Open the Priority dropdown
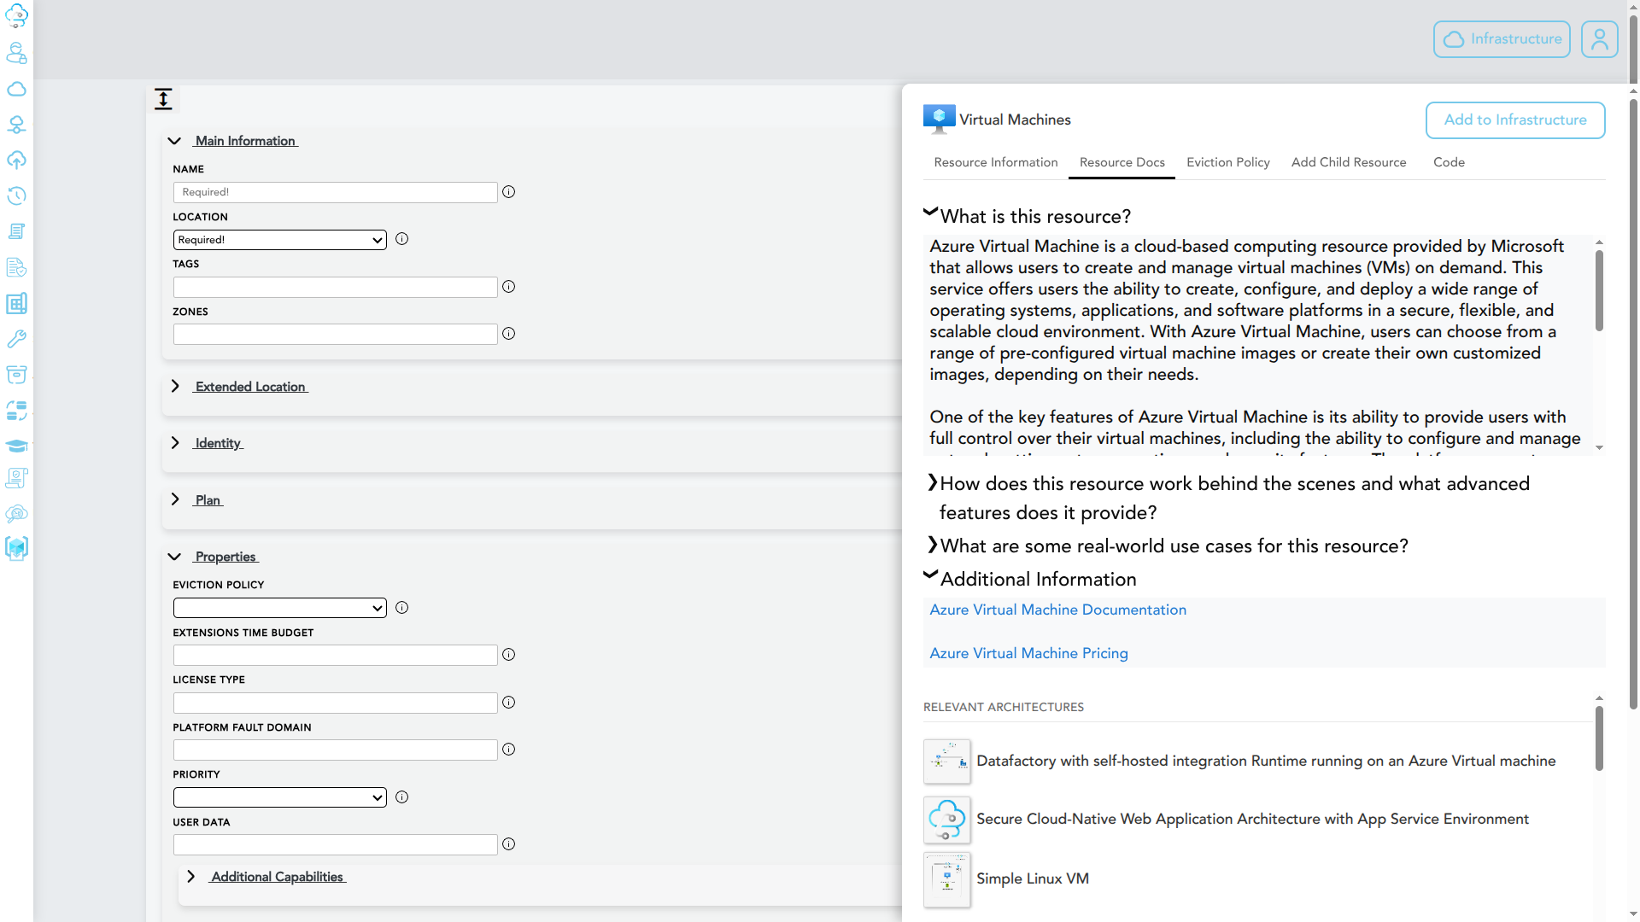 click(x=280, y=797)
